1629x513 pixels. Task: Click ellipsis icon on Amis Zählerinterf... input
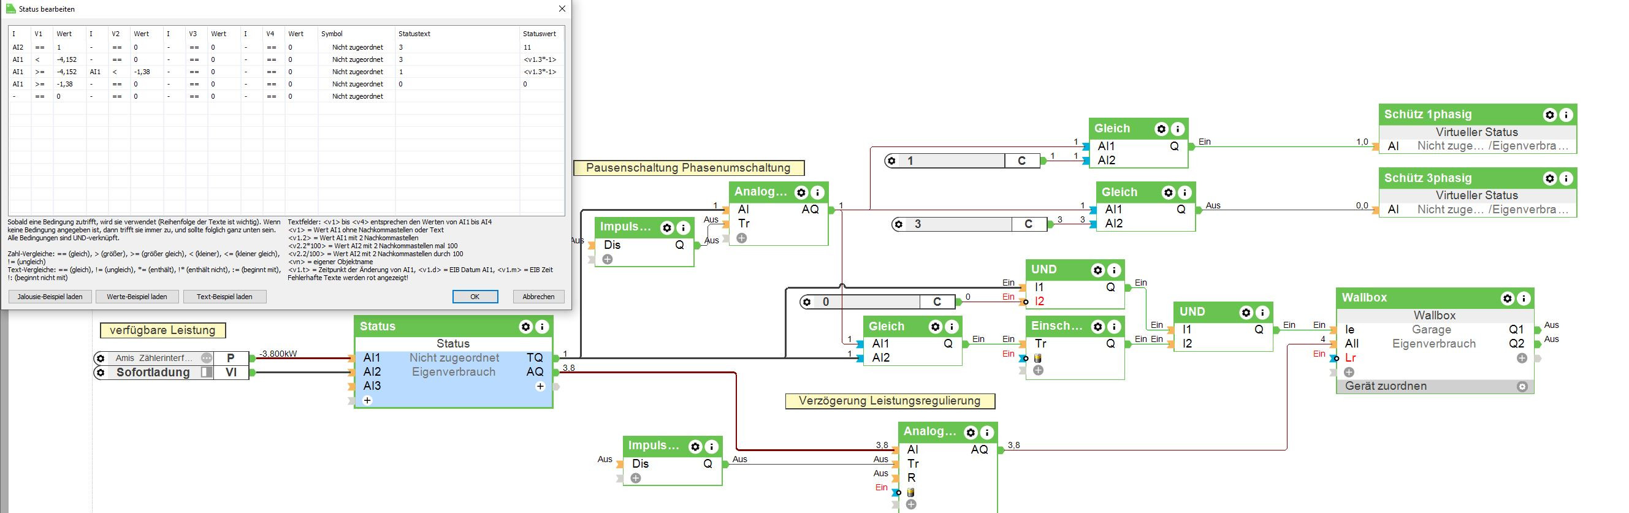[x=206, y=358]
